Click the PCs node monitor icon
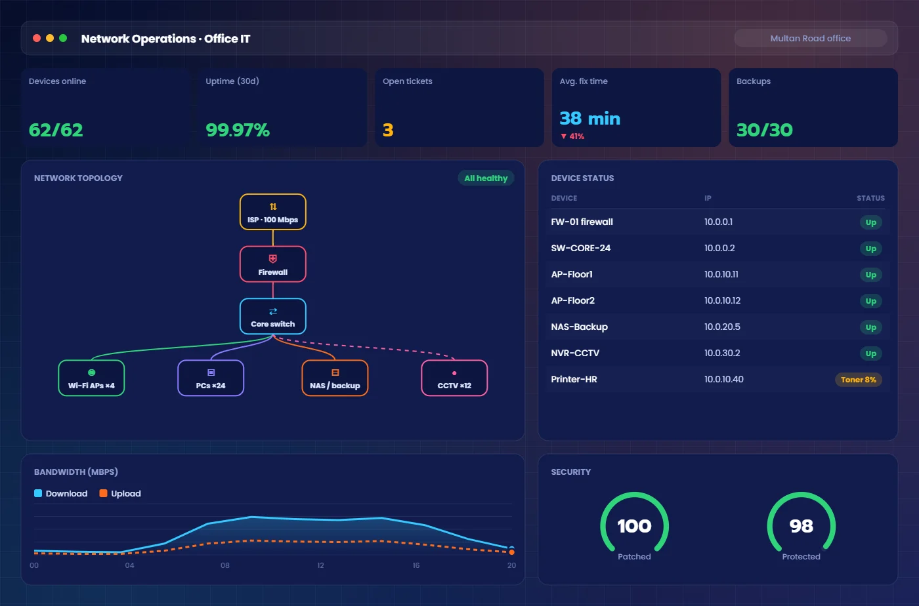 211,373
